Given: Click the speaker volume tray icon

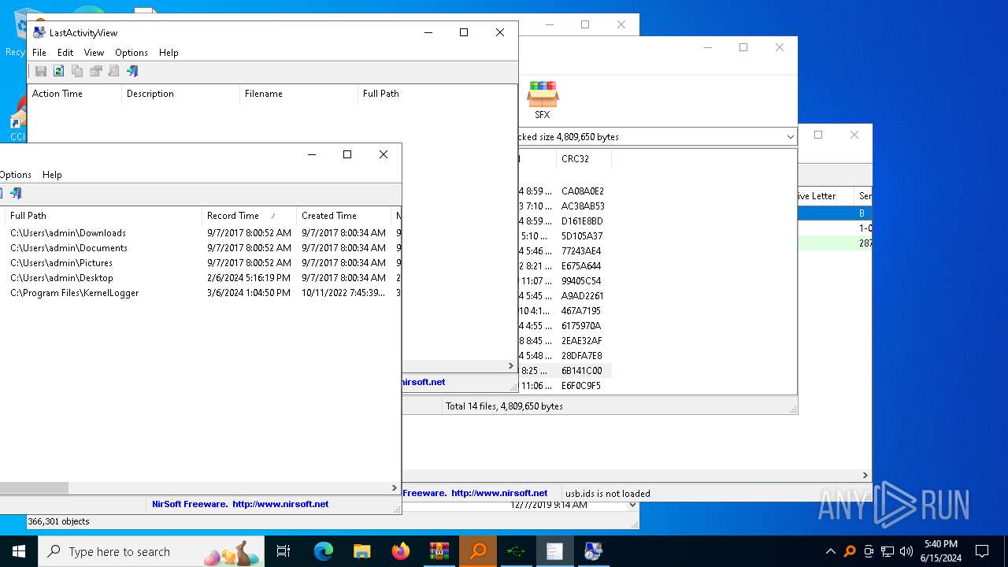Looking at the screenshot, I should click(906, 551).
